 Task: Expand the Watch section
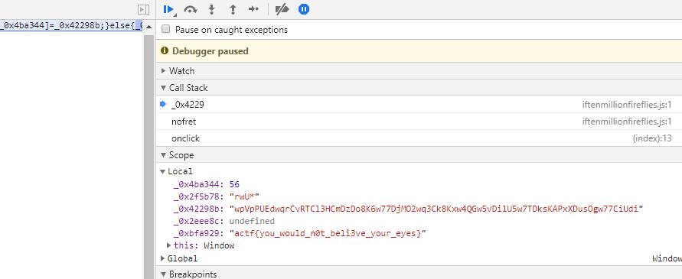click(x=164, y=71)
